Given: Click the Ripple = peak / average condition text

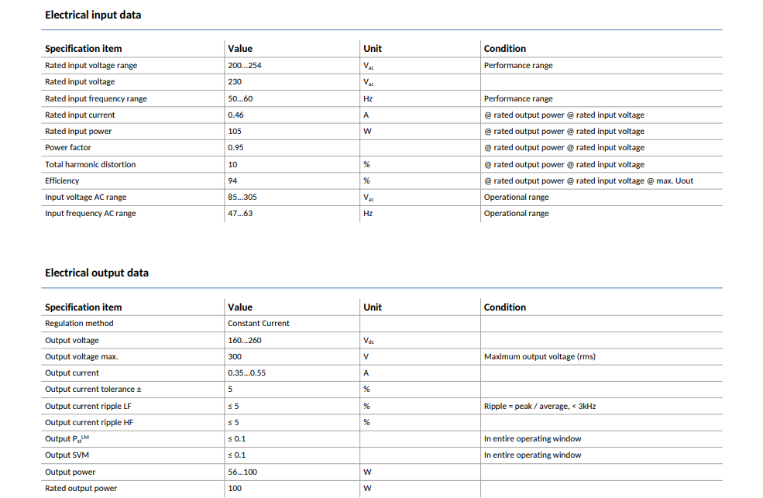Looking at the screenshot, I should tap(540, 406).
